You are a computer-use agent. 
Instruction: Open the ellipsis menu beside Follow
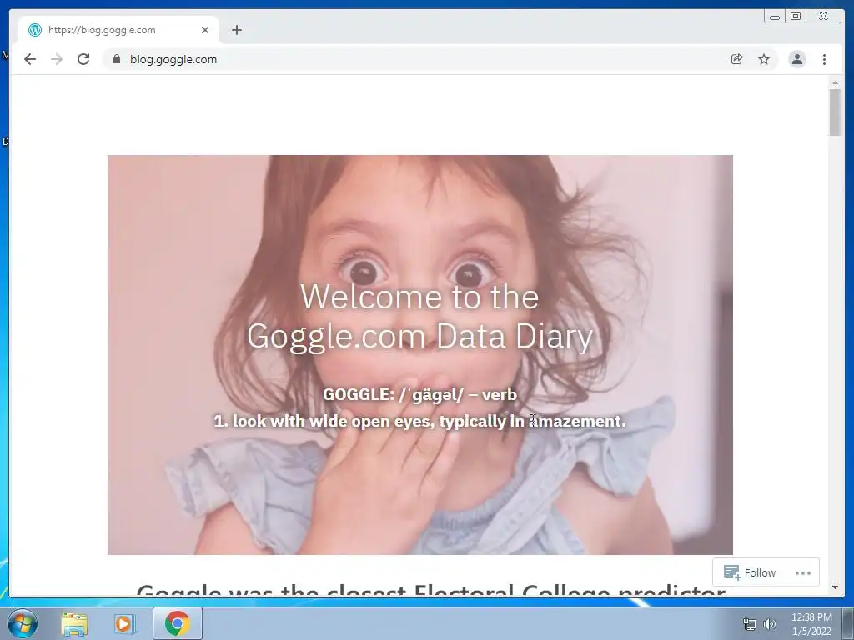[803, 572]
